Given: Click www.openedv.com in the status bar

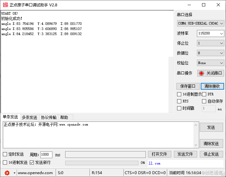Looking at the screenshot, I should tap(35, 173).
